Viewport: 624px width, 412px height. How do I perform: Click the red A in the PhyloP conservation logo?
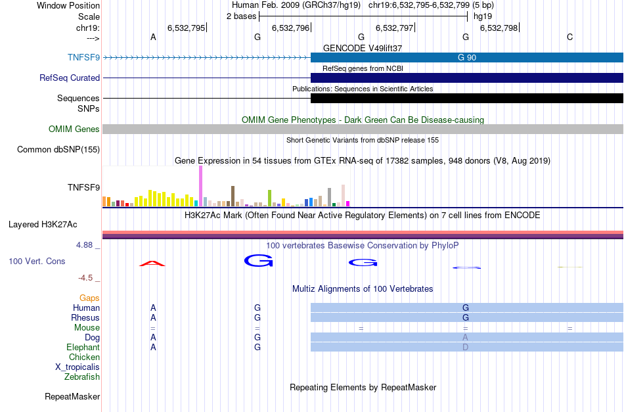click(152, 263)
